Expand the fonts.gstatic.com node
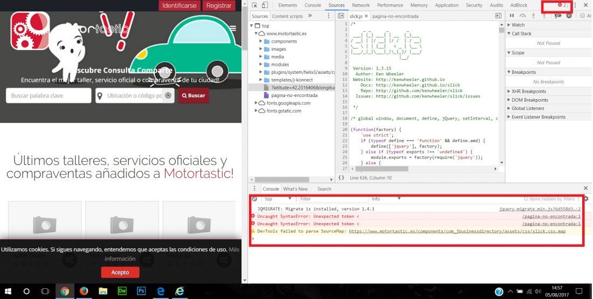593x299 pixels. pyautogui.click(x=256, y=111)
